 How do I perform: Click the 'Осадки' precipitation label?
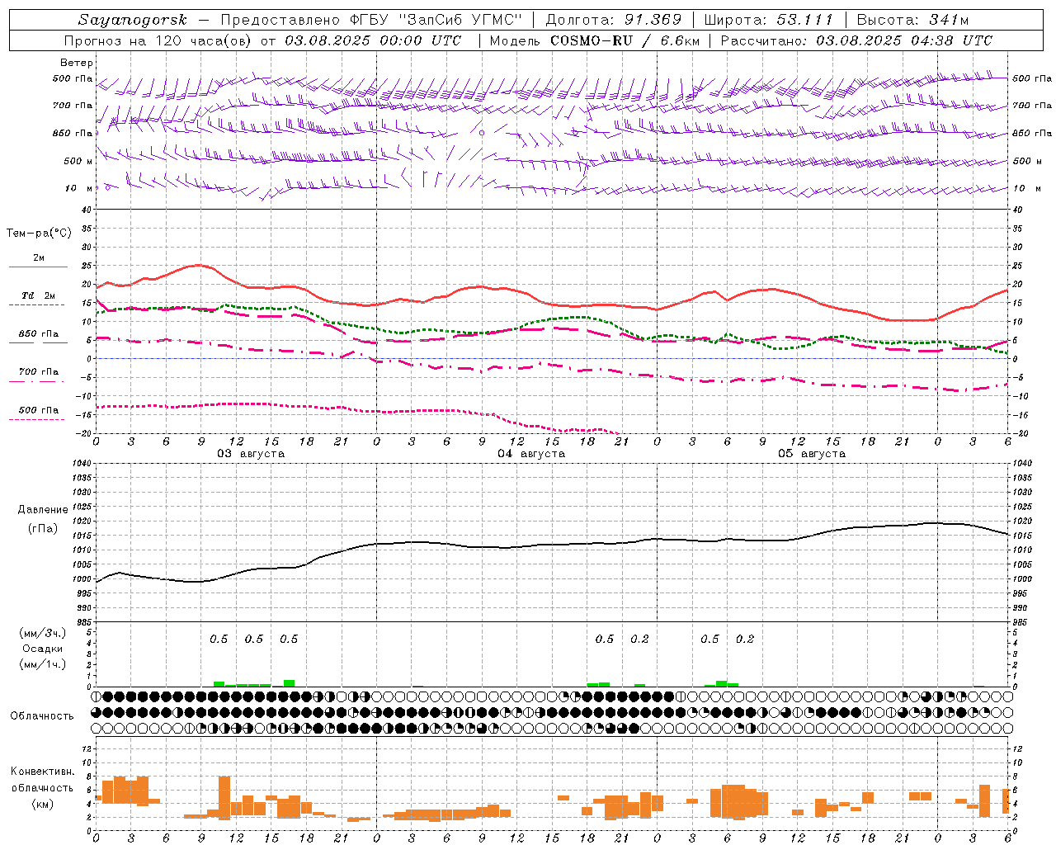[43, 649]
